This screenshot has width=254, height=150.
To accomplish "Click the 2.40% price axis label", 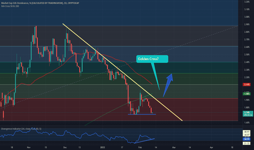I will [x=247, y=62].
